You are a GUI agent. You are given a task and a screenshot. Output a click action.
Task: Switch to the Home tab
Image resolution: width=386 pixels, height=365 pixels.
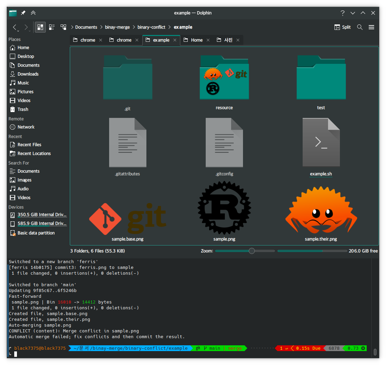tap(197, 40)
